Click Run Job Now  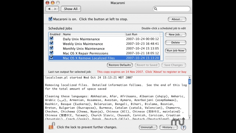pos(176,50)
